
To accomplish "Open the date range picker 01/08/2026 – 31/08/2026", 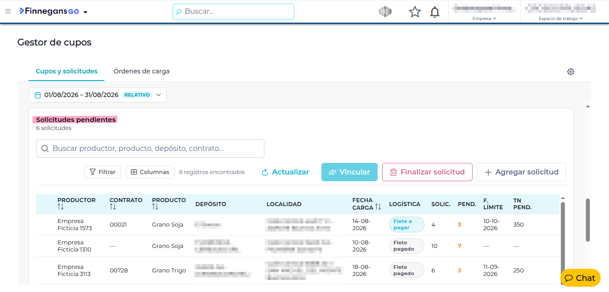I will 98,95.
